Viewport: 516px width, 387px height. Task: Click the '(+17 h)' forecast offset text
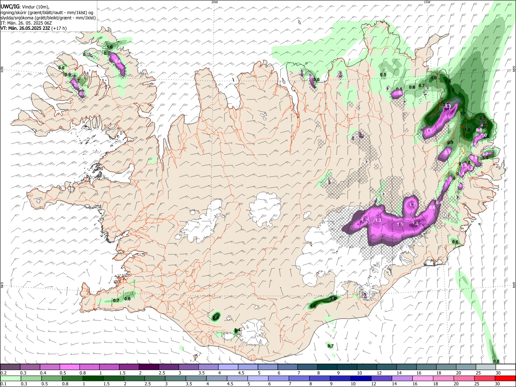(x=59, y=28)
